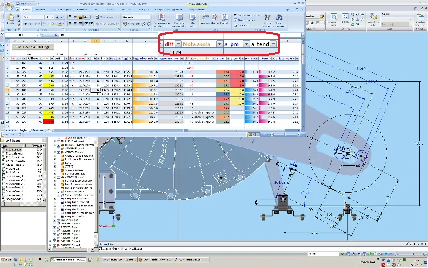The width and height of the screenshot is (428, 268).
Task: Switch to the Istruzioni worksheet tab
Action: coord(38,131)
